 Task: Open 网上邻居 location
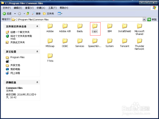(x=15, y=73)
